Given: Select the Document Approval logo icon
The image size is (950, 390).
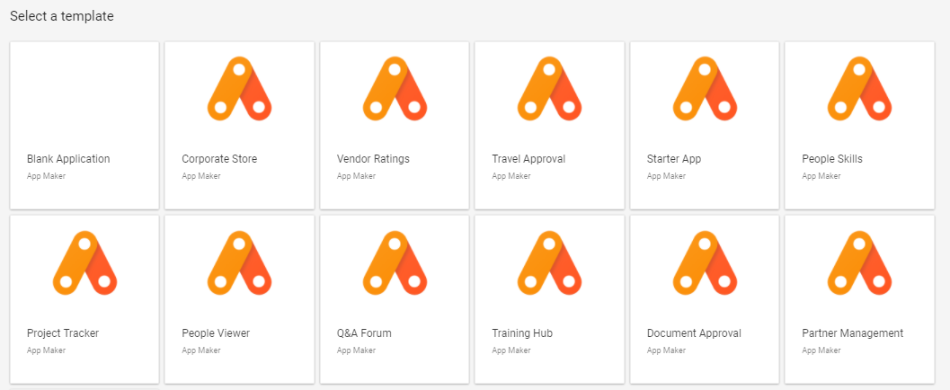Looking at the screenshot, I should tap(704, 263).
